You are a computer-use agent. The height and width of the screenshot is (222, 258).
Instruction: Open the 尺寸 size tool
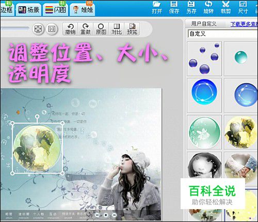click(x=243, y=8)
